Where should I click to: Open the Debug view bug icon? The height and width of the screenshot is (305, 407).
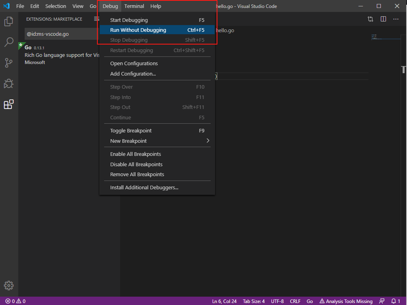[x=9, y=84]
